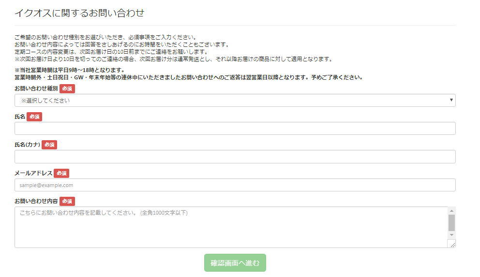This screenshot has height=277, width=480.
Task: Click the textarea resize handle
Action: [x=452, y=244]
